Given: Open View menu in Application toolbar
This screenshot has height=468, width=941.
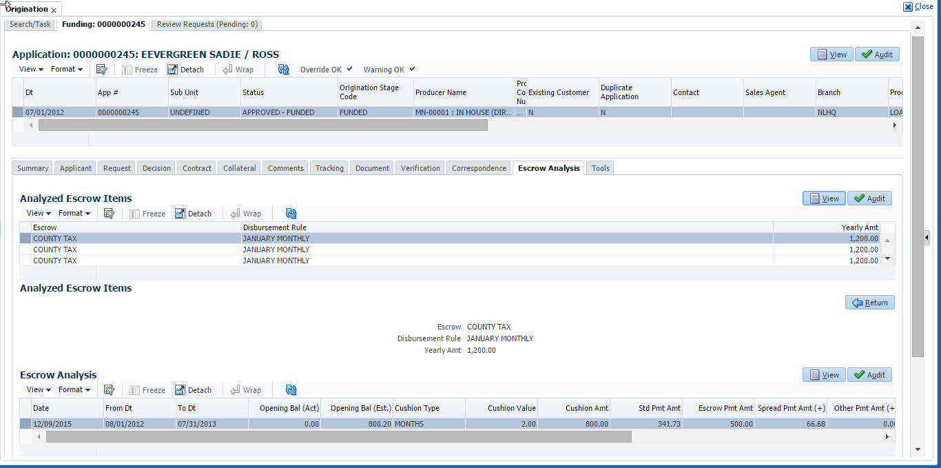Looking at the screenshot, I should pos(31,70).
